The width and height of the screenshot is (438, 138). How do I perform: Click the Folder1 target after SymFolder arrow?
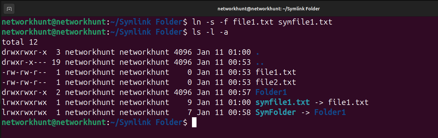[330, 113]
